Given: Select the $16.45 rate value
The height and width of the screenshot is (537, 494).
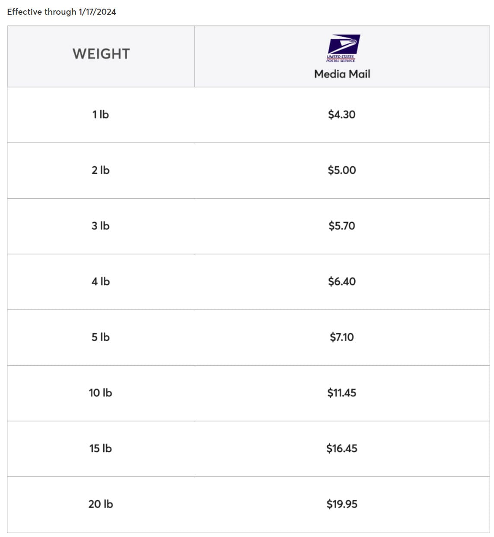Looking at the screenshot, I should point(341,448).
